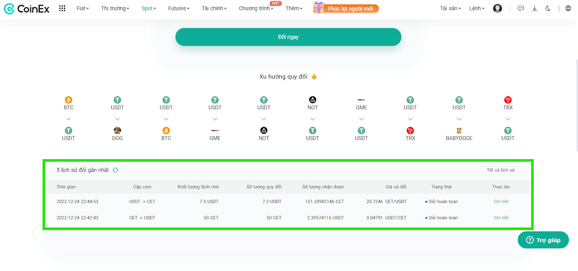Select the NOT icon in NOT to USDT pair

point(312,100)
